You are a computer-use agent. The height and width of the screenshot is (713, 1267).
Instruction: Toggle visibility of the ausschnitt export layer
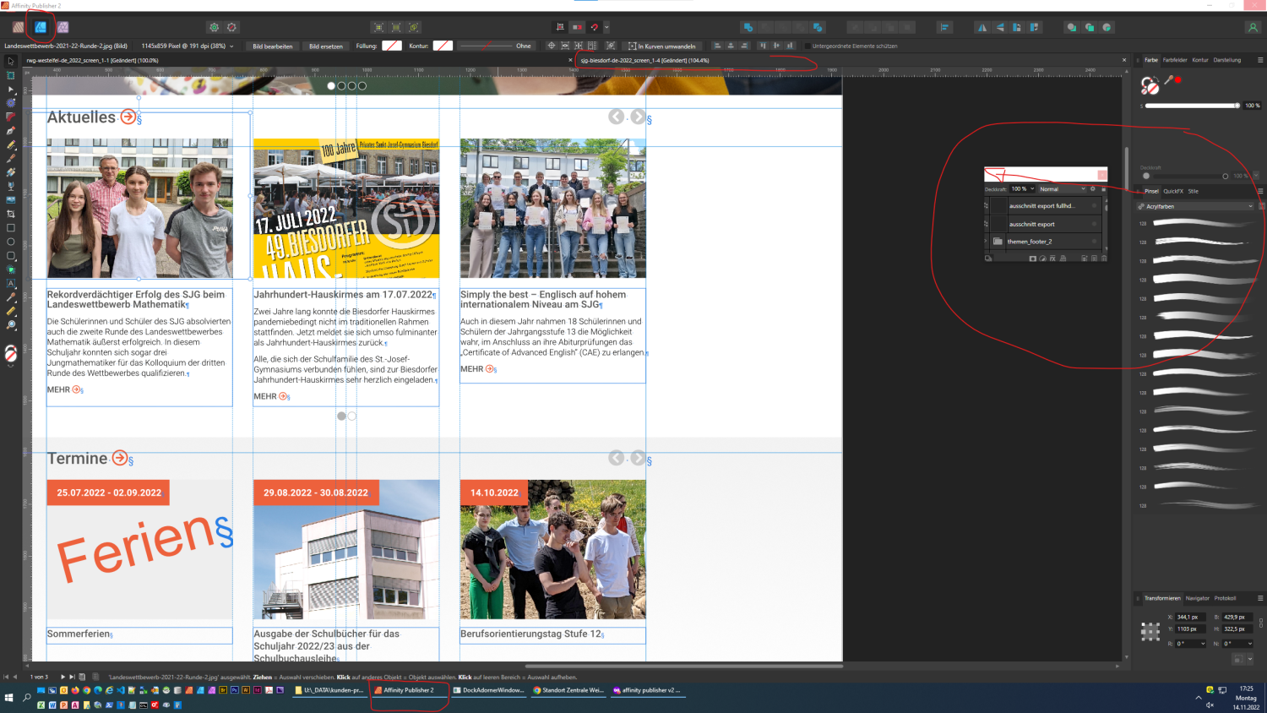click(1095, 224)
